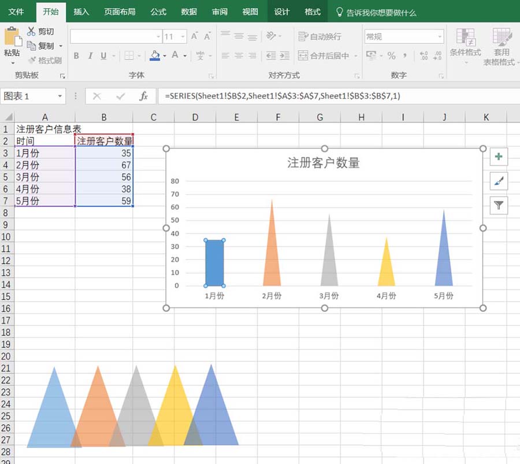Click the decrease decimal icon
The width and height of the screenshot is (520, 464).
click(x=437, y=55)
